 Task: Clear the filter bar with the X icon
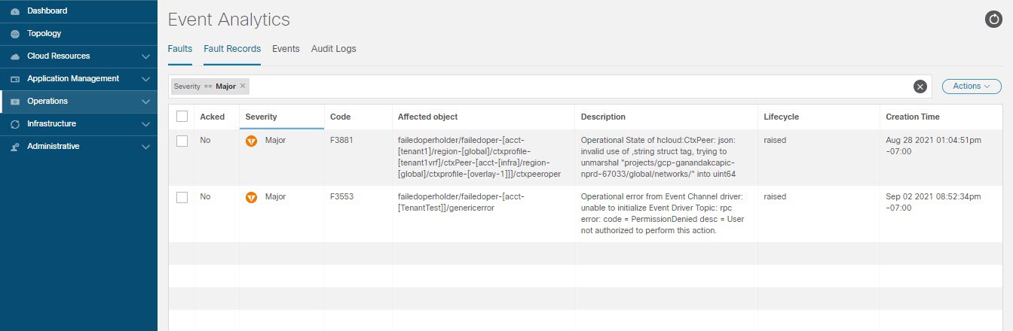coord(920,87)
